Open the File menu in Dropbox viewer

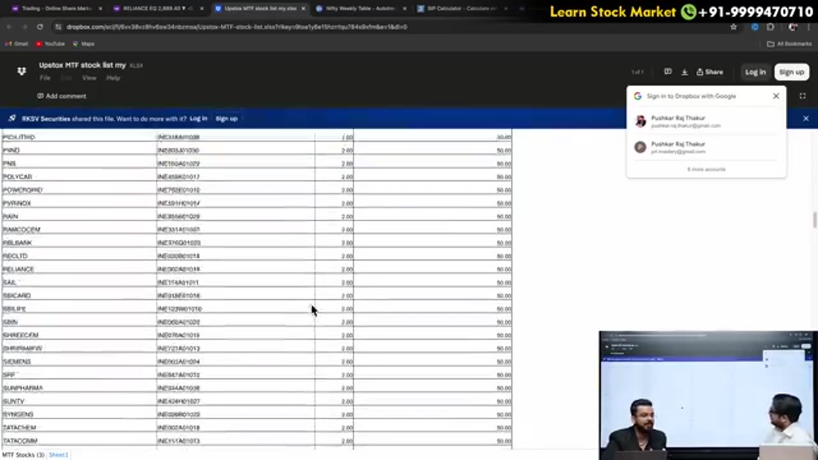click(x=45, y=78)
